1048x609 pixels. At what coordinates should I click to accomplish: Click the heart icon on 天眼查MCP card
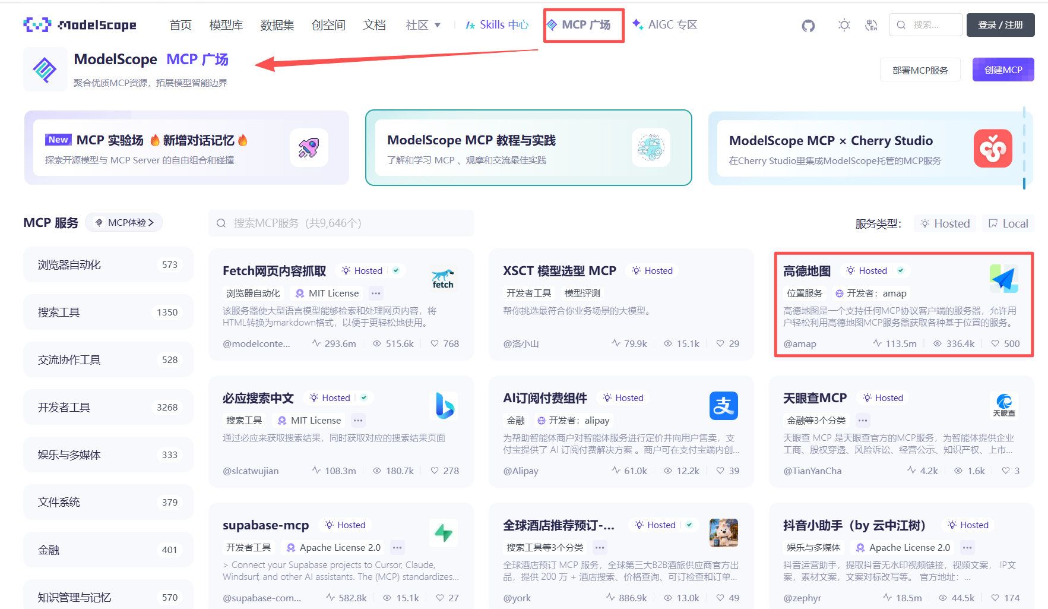coord(1006,471)
